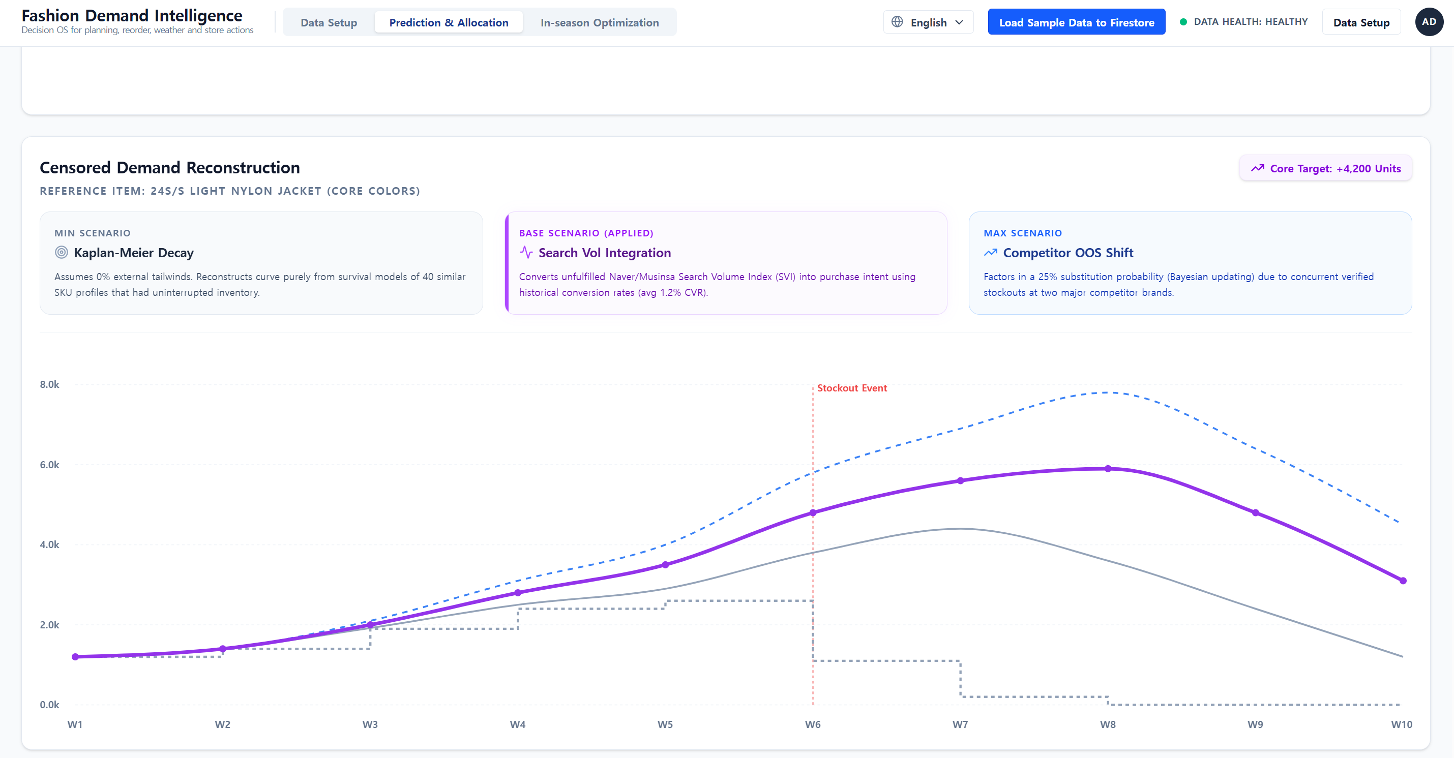Switch to In-season Optimization tab
Screen dimensions: 1454x758
600,22
